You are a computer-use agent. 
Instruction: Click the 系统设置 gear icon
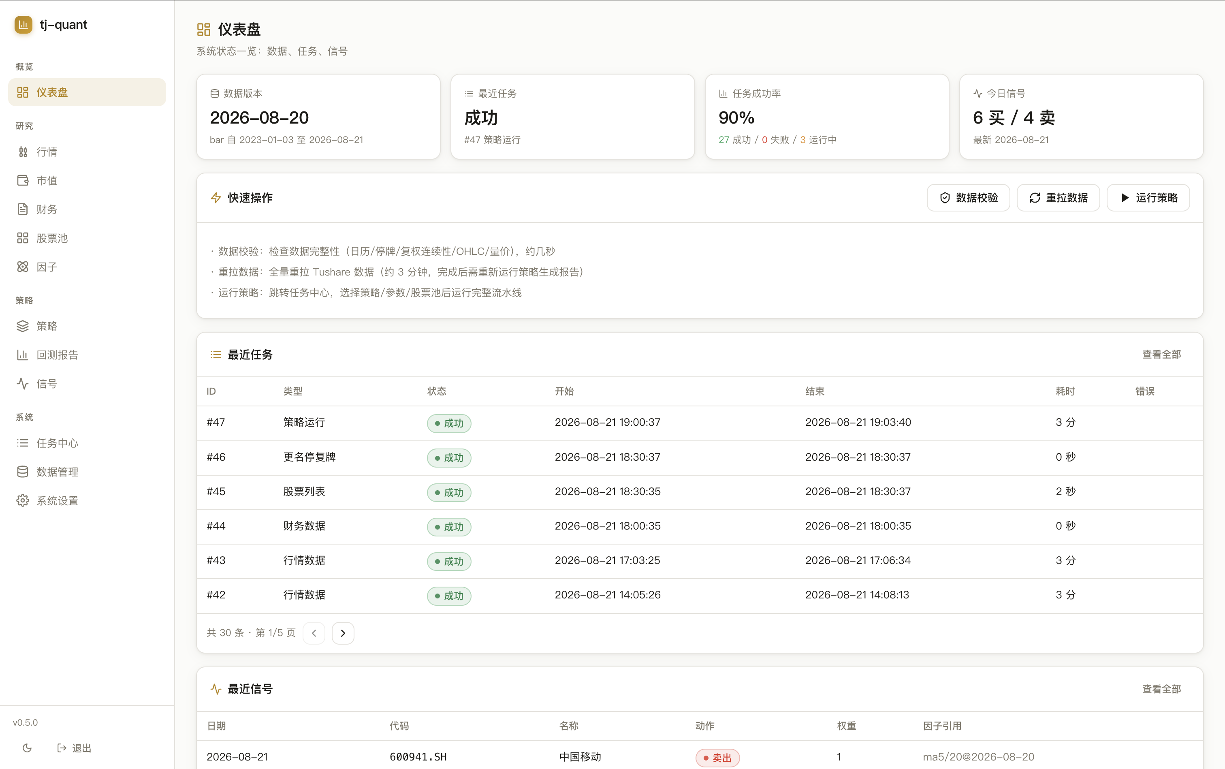(x=22, y=500)
